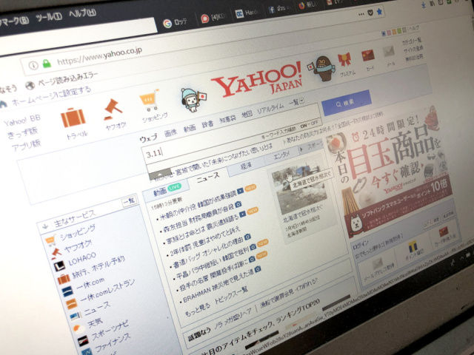Select the ニュース news tab
Screen dimensions: 474x355
[x=208, y=177]
